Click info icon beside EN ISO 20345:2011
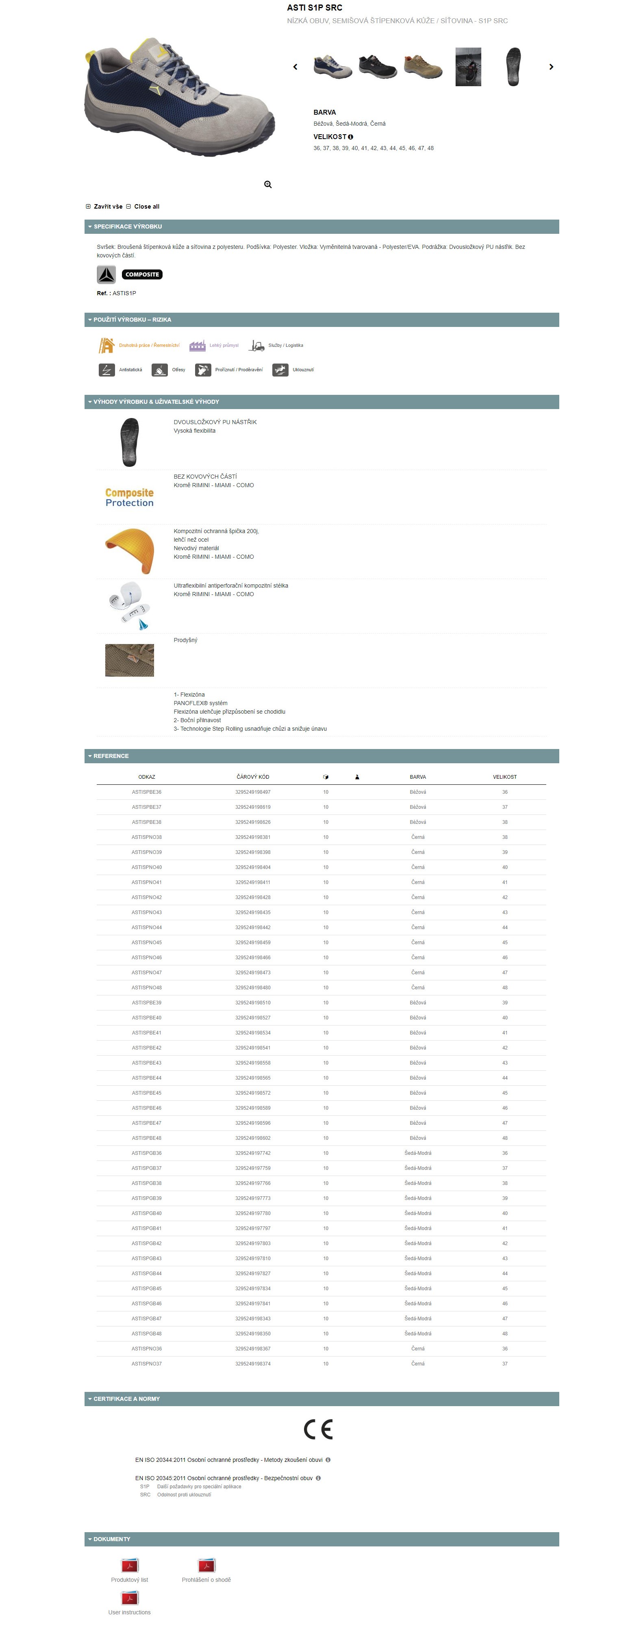 (318, 1479)
